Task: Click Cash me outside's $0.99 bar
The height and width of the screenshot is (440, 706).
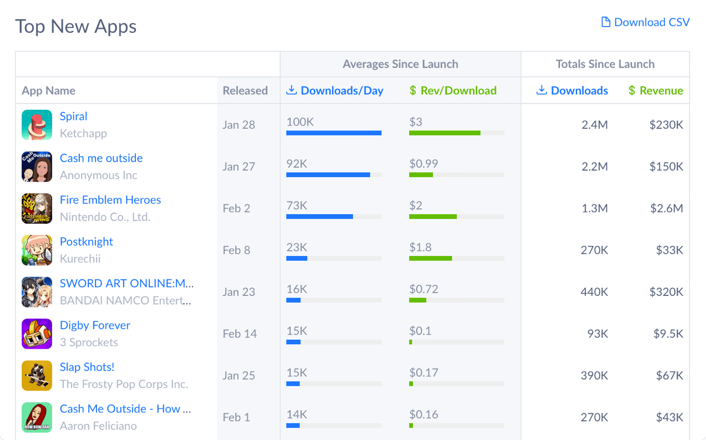Action: pyautogui.click(x=457, y=175)
